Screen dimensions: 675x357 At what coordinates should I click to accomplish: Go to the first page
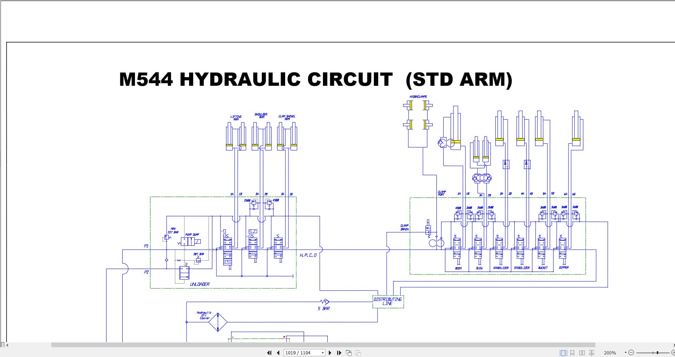point(269,353)
